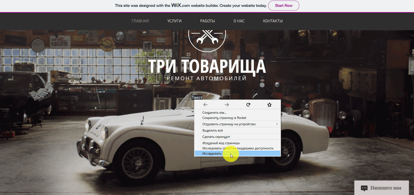414x195 pixels.
Task: Open the 'УСЛУГИ' navigation link
Action: tap(174, 21)
